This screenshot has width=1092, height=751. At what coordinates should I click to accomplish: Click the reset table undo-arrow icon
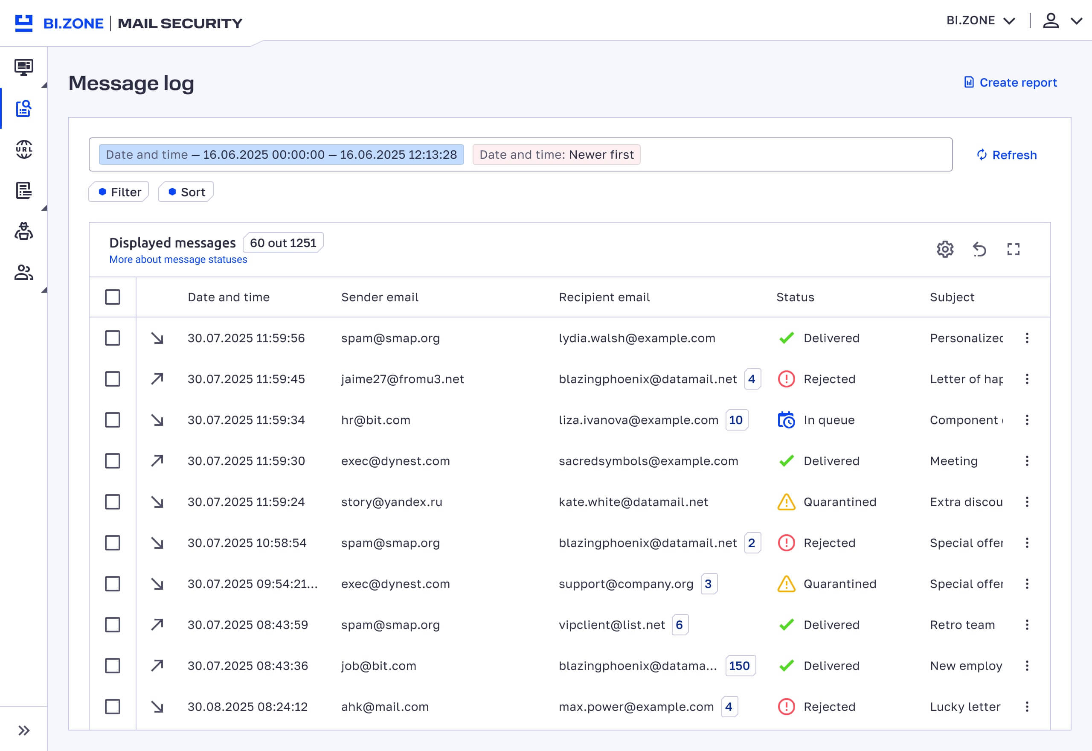click(x=979, y=249)
